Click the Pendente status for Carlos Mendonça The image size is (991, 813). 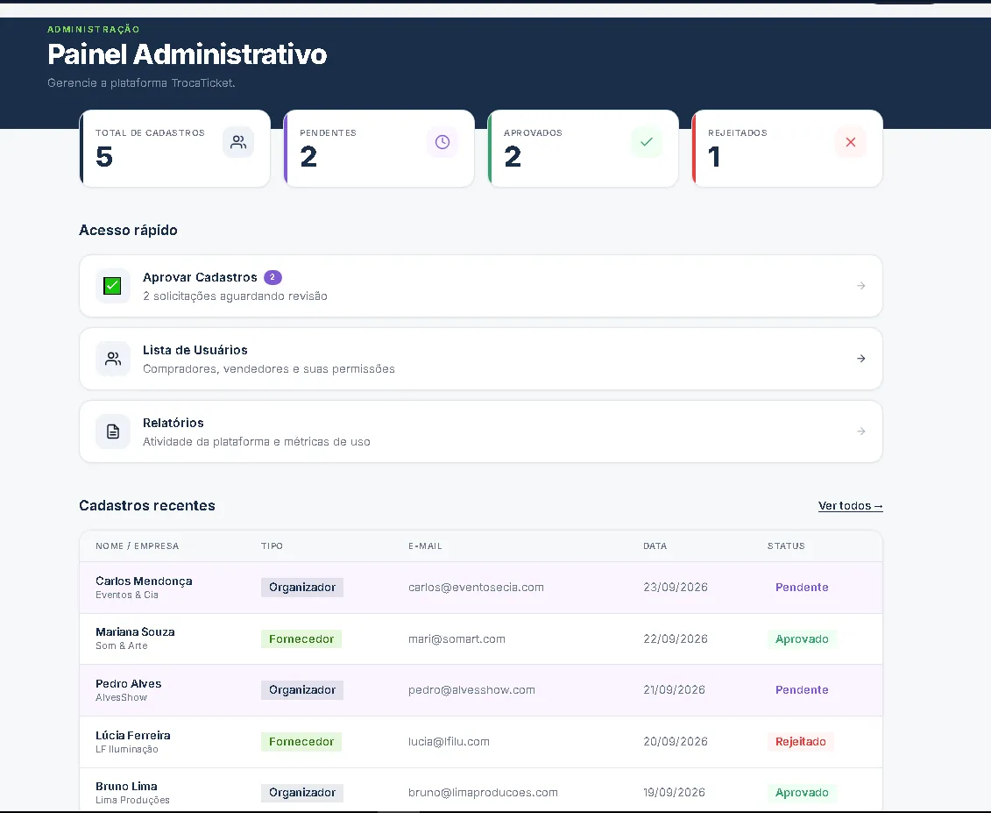(802, 587)
